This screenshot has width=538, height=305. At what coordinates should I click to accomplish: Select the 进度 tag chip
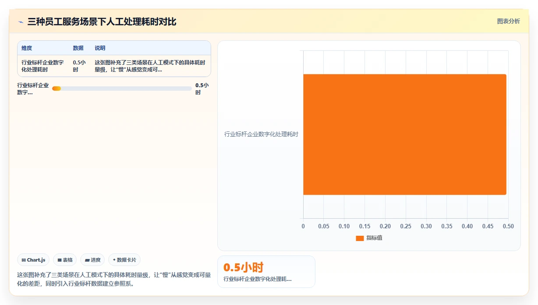point(92,260)
